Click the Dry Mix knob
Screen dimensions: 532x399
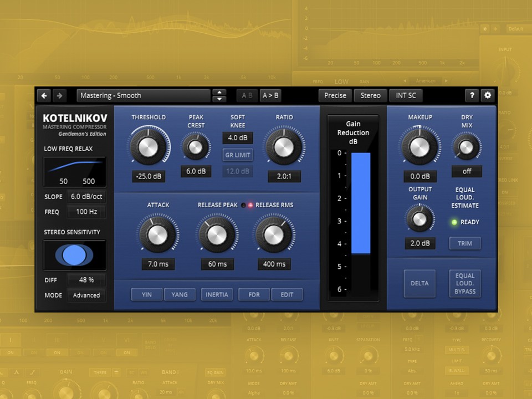click(x=467, y=147)
